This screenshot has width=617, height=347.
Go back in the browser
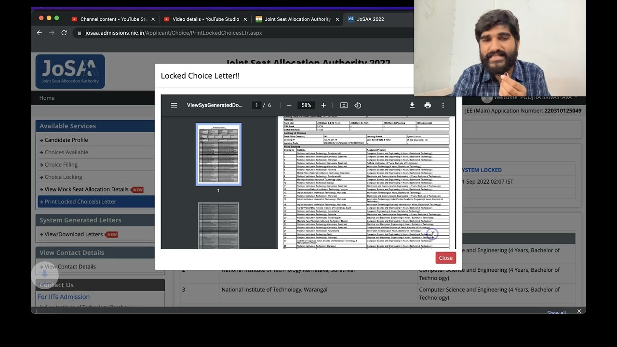coord(40,33)
